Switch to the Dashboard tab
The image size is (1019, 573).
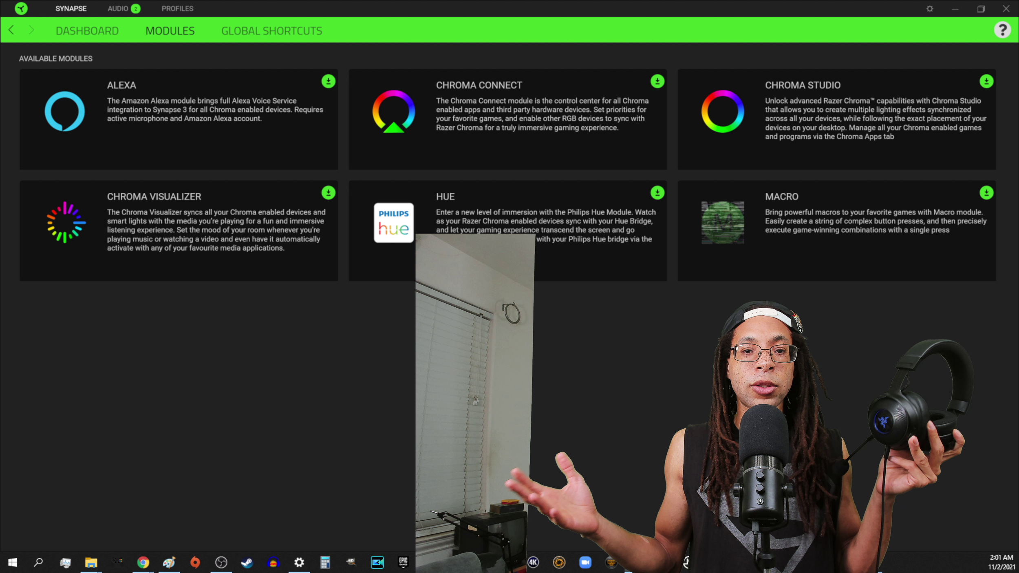click(87, 31)
